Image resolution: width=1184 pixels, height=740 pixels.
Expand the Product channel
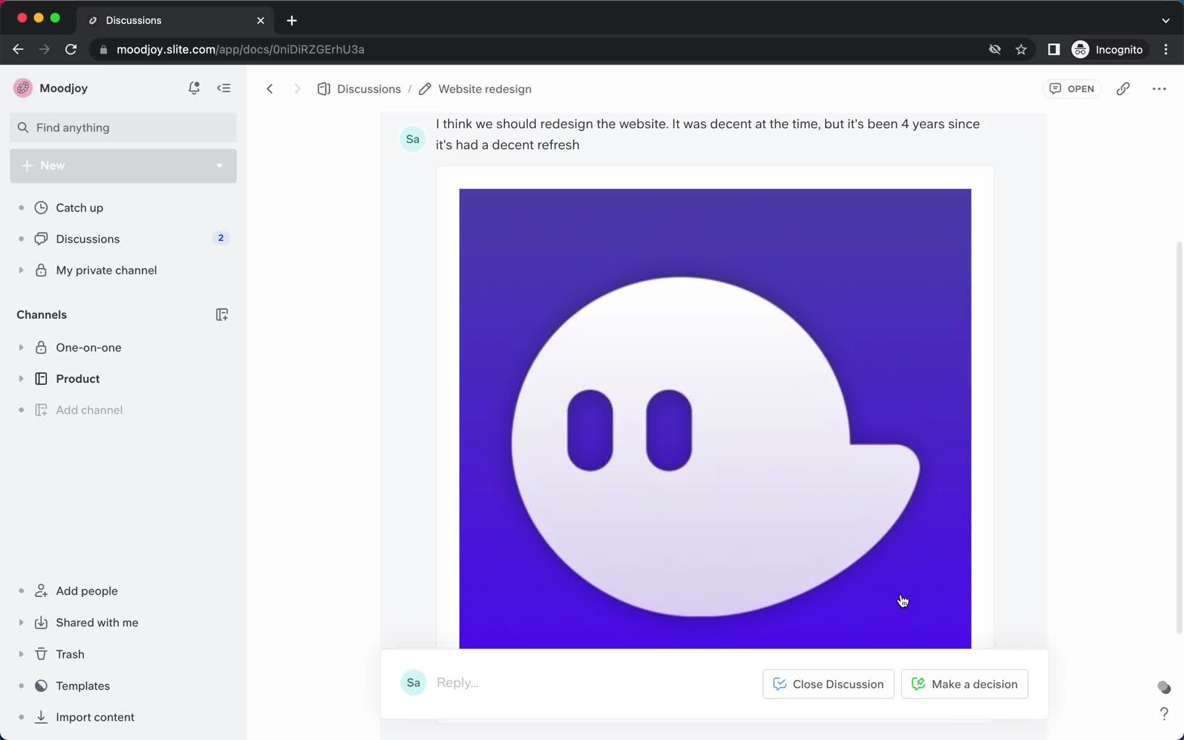point(18,377)
